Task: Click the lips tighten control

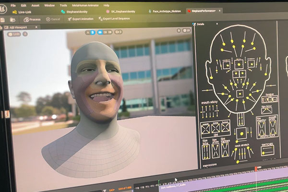Action: point(225,149)
